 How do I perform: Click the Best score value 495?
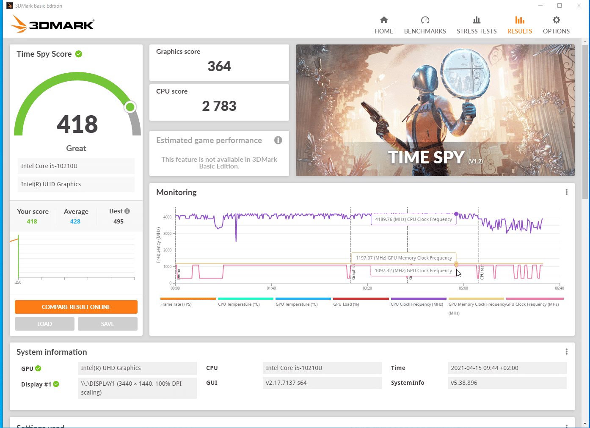(x=119, y=221)
